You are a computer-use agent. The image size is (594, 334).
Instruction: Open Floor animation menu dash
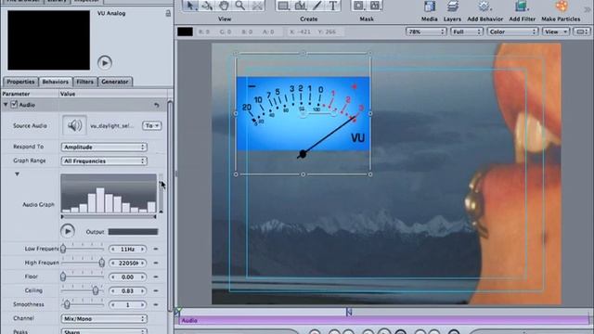click(x=156, y=276)
